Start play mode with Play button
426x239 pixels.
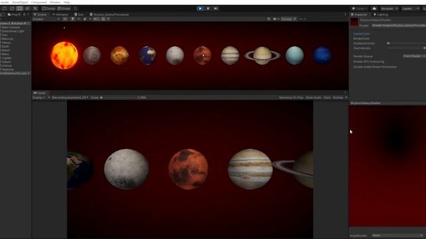200,9
